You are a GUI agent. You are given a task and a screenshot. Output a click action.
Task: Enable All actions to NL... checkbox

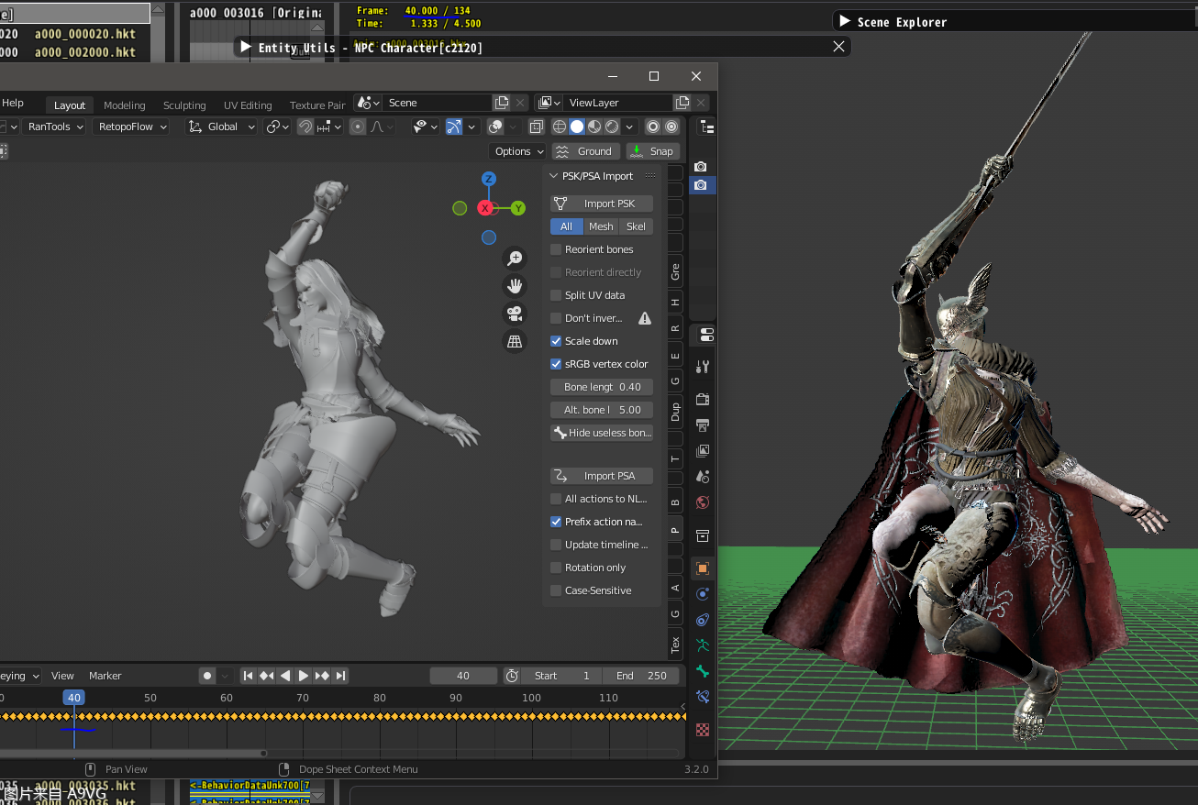click(x=556, y=499)
